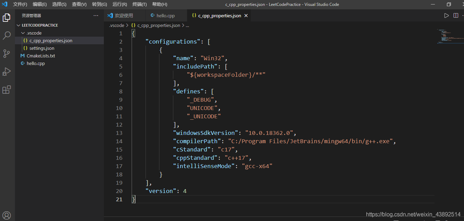Click the Split Editor icon

pyautogui.click(x=456, y=16)
